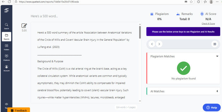Click the browser back arrow

pos(3,2)
